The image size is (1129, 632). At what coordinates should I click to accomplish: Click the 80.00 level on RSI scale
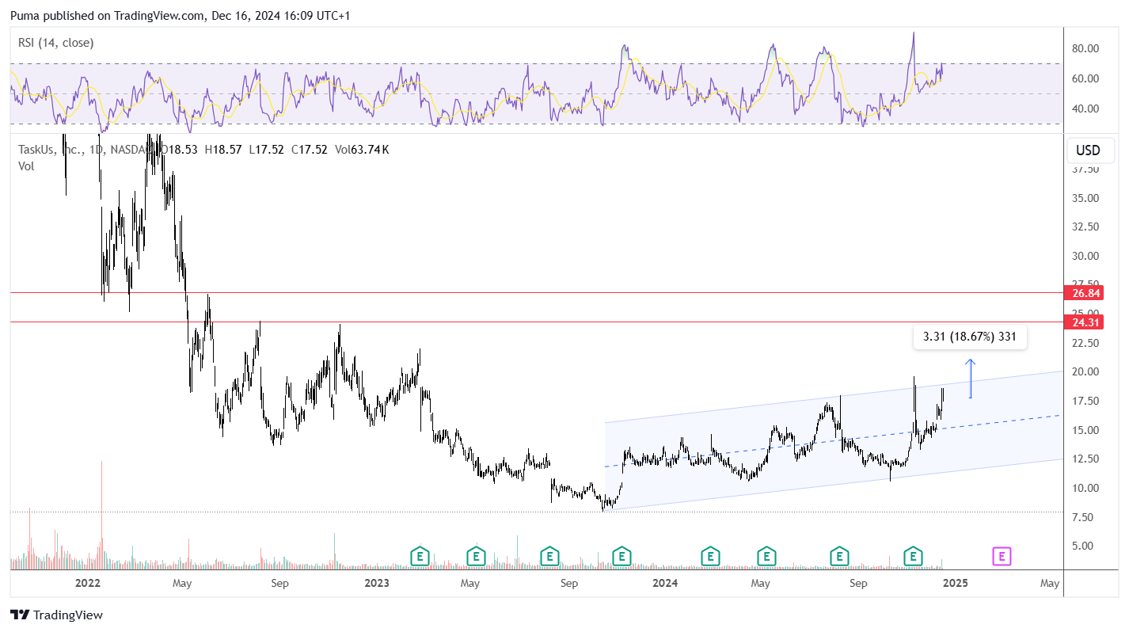(x=1084, y=48)
